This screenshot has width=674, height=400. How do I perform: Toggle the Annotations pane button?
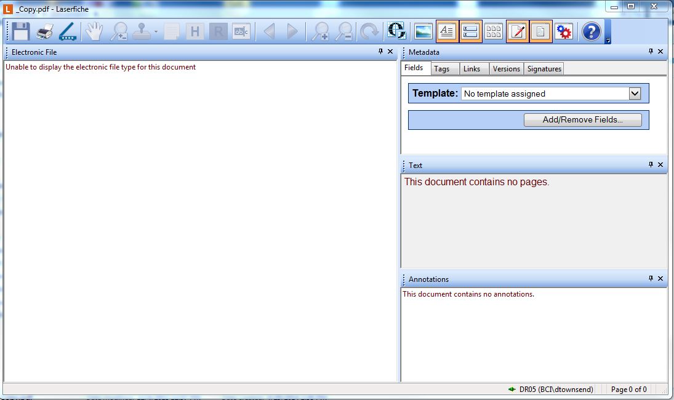[x=517, y=31]
